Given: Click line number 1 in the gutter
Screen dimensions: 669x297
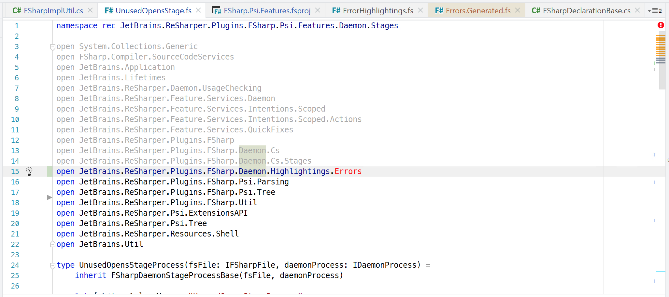Looking at the screenshot, I should [17, 26].
